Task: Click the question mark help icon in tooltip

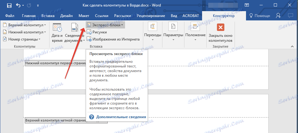Action: [x=91, y=117]
